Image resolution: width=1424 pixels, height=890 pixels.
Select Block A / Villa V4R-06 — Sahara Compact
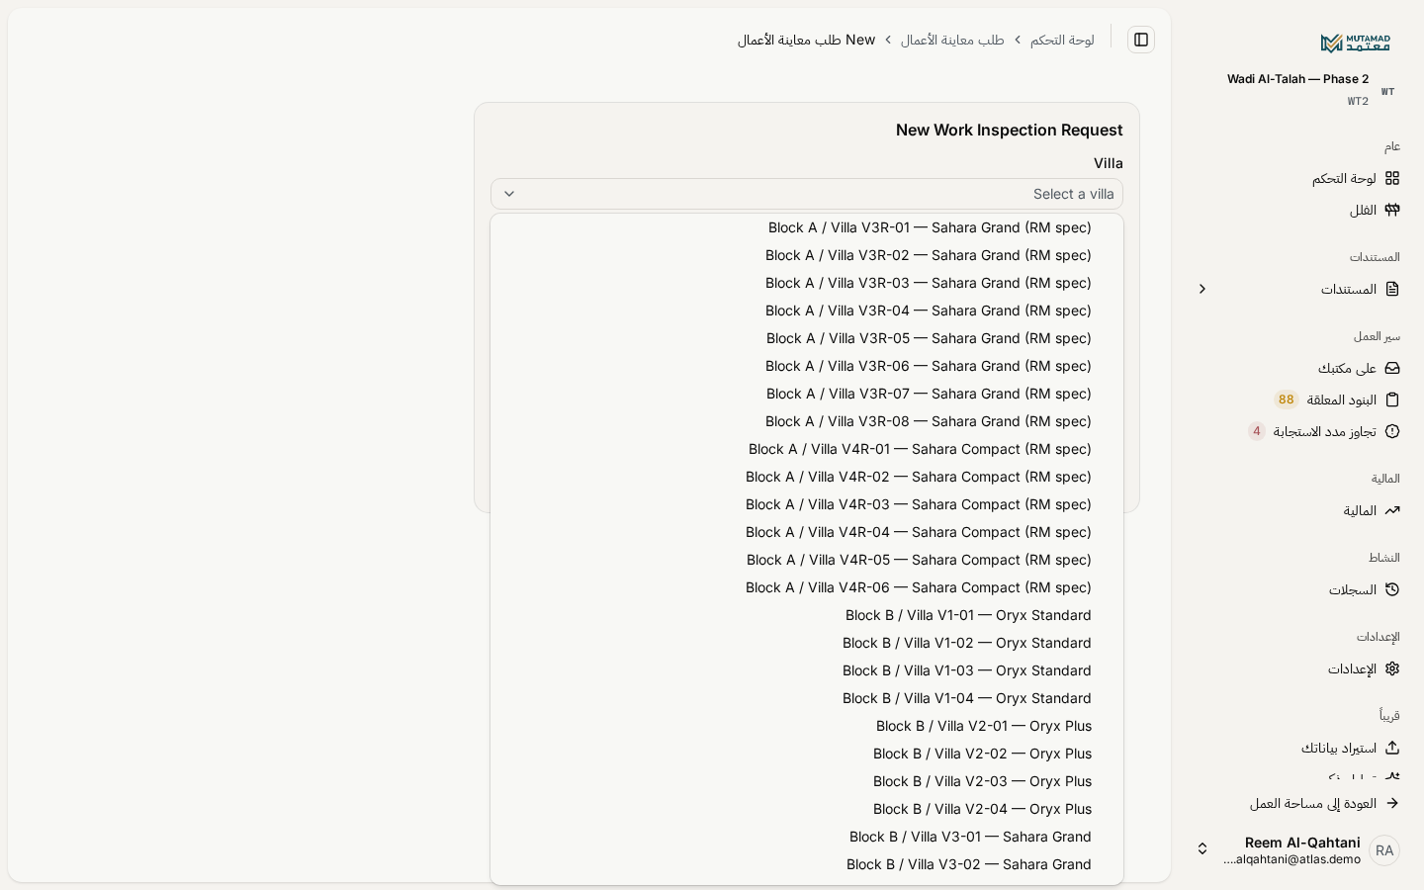[x=807, y=587]
